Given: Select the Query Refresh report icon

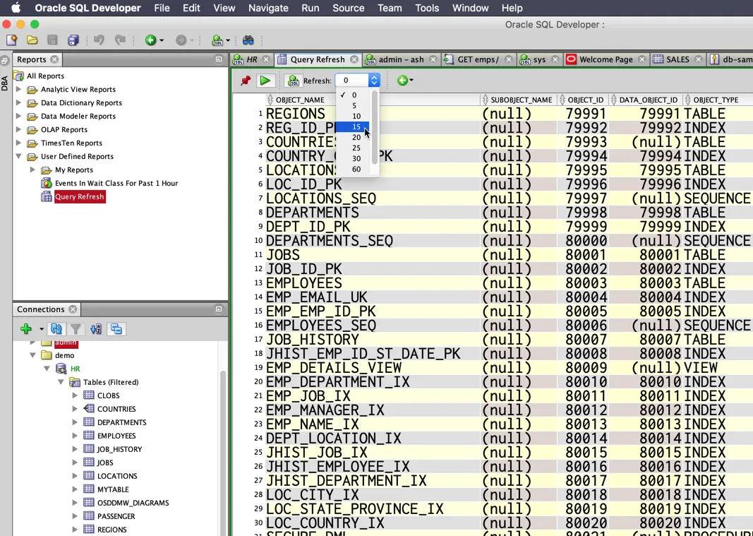Looking at the screenshot, I should [x=47, y=196].
